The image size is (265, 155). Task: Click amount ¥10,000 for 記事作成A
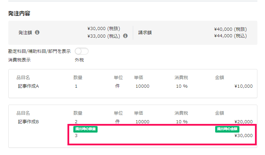click(x=244, y=86)
